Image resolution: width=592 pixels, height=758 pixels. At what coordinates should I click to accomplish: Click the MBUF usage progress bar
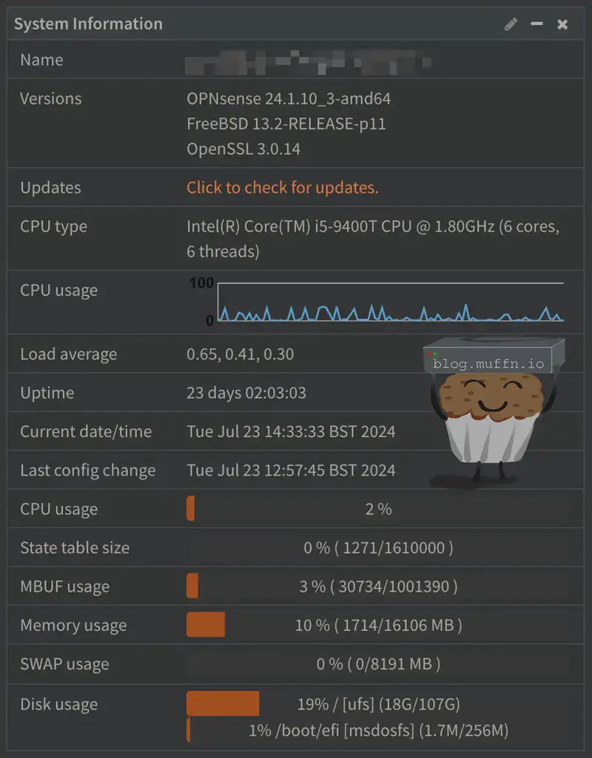378,586
